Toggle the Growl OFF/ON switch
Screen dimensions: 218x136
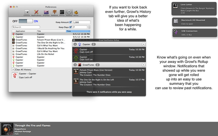pyautogui.click(x=26, y=21)
